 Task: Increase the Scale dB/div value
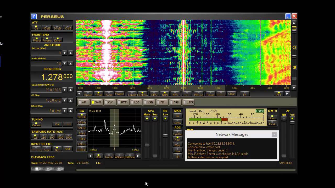click(x=70, y=63)
